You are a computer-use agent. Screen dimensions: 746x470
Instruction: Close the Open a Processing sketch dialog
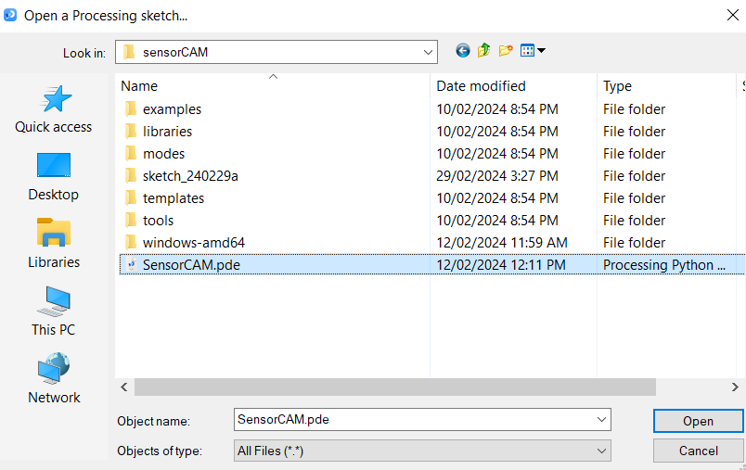coord(733,15)
